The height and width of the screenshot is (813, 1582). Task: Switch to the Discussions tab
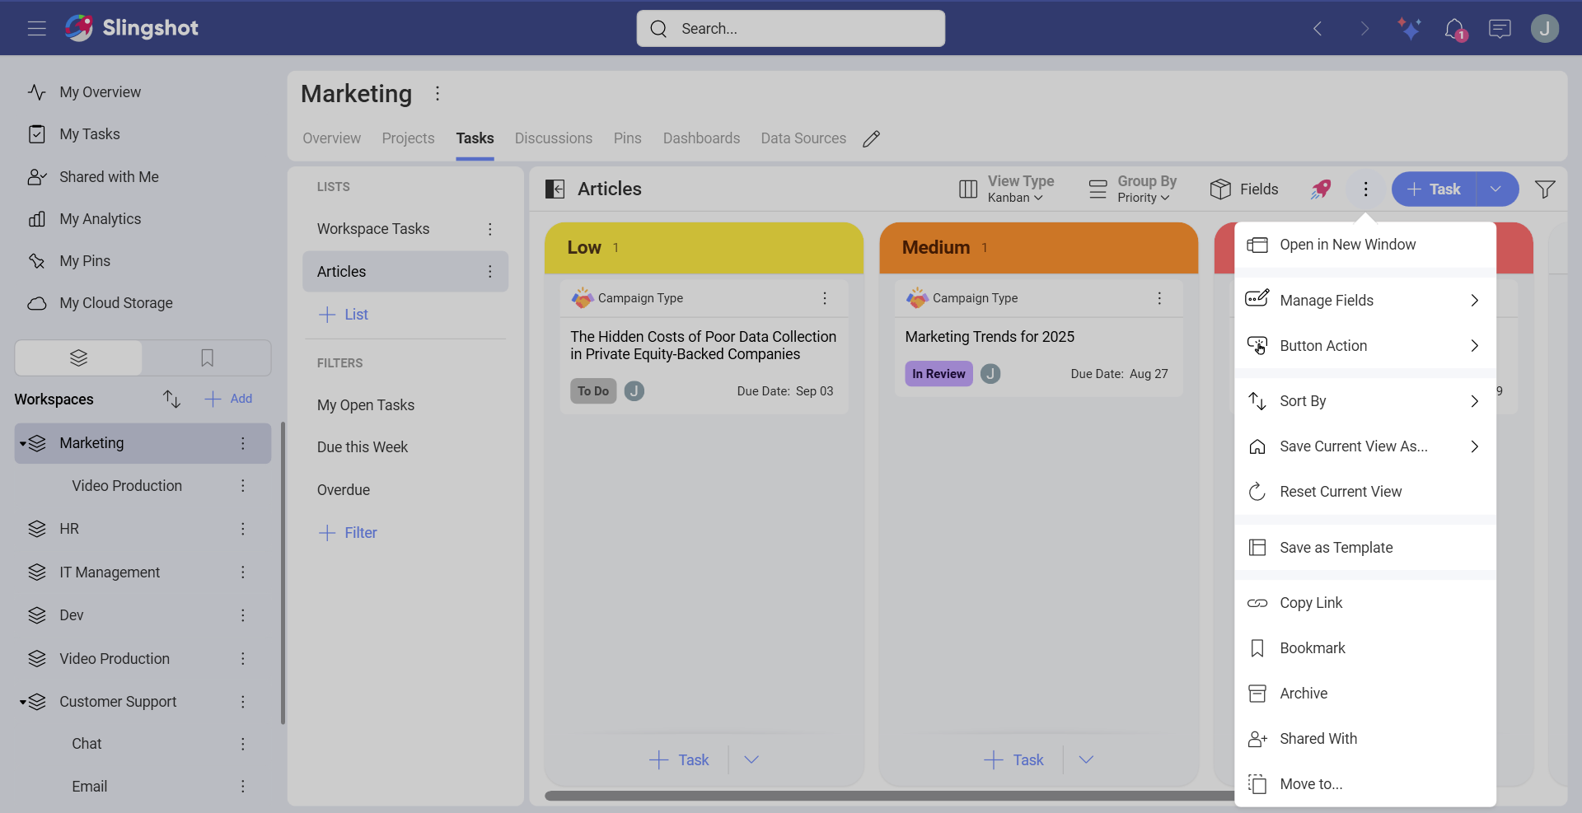coord(553,138)
